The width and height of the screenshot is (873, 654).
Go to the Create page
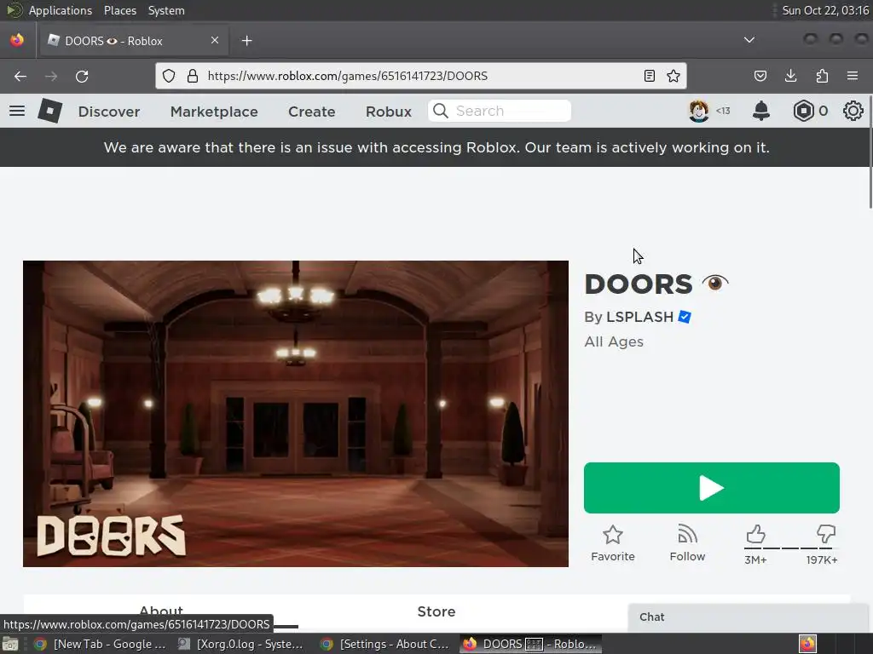tap(312, 112)
